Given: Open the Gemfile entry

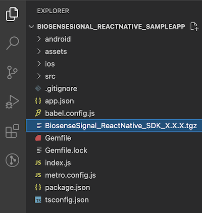Looking at the screenshot, I should tap(114, 138).
